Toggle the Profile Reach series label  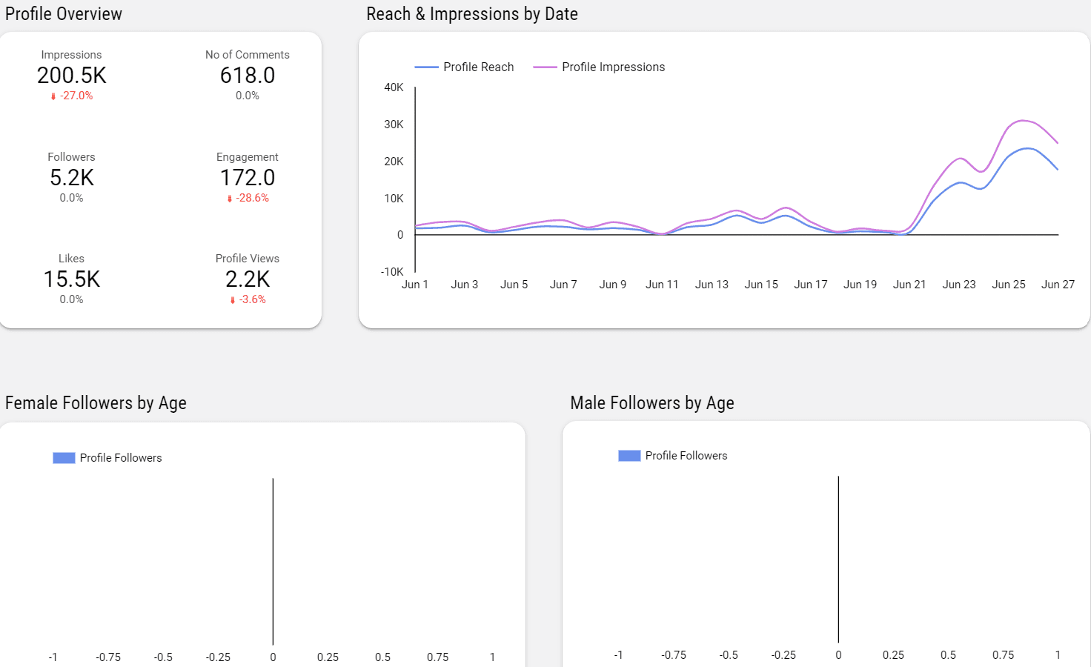(478, 67)
